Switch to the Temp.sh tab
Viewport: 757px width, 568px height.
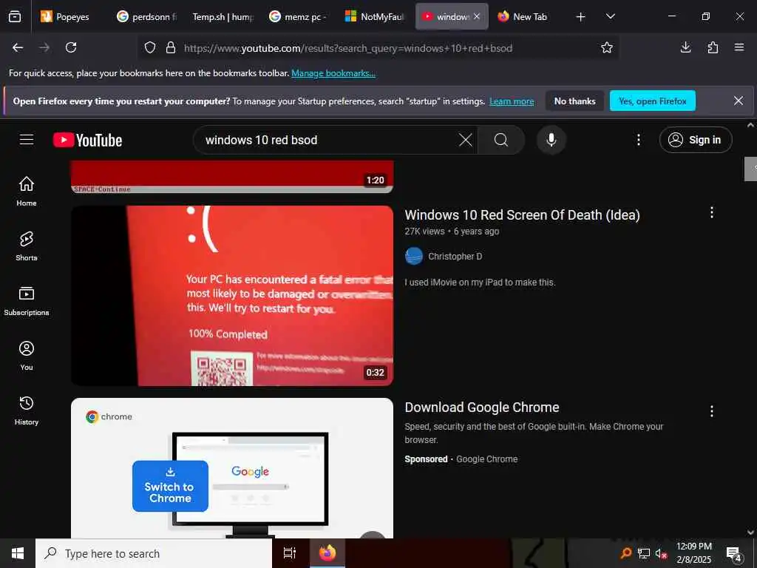(223, 16)
